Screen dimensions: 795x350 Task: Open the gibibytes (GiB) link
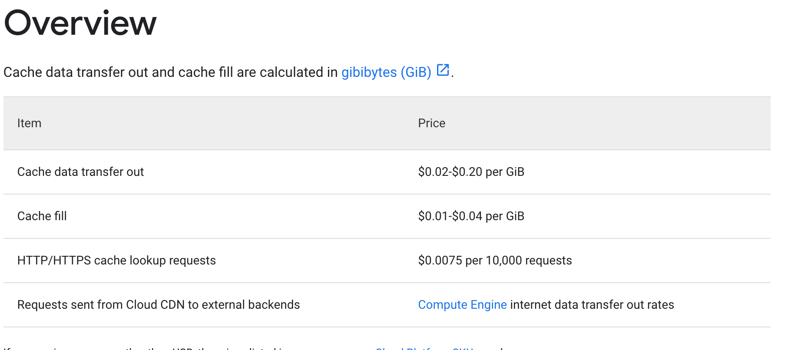click(386, 72)
